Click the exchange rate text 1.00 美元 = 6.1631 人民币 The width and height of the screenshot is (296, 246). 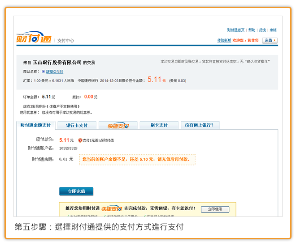point(54,81)
